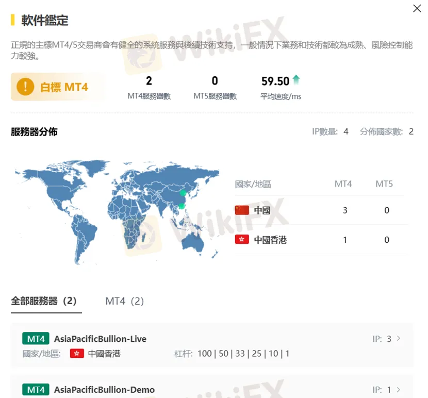Click the 服務器分佈 heading
This screenshot has height=398, width=428.
34,131
